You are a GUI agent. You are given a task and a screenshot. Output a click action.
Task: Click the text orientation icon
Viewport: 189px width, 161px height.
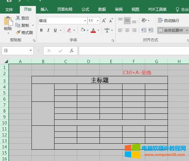[144, 20]
